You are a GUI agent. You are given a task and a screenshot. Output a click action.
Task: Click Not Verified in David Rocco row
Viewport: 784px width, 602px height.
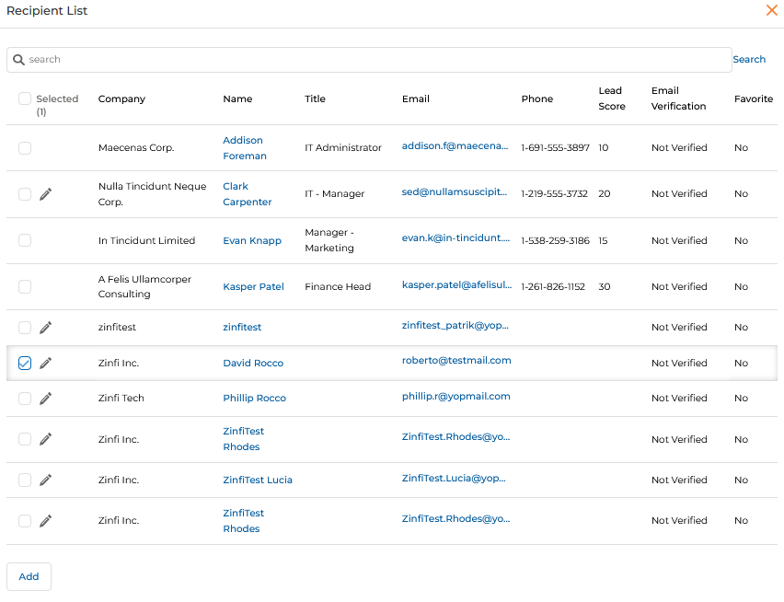[679, 363]
